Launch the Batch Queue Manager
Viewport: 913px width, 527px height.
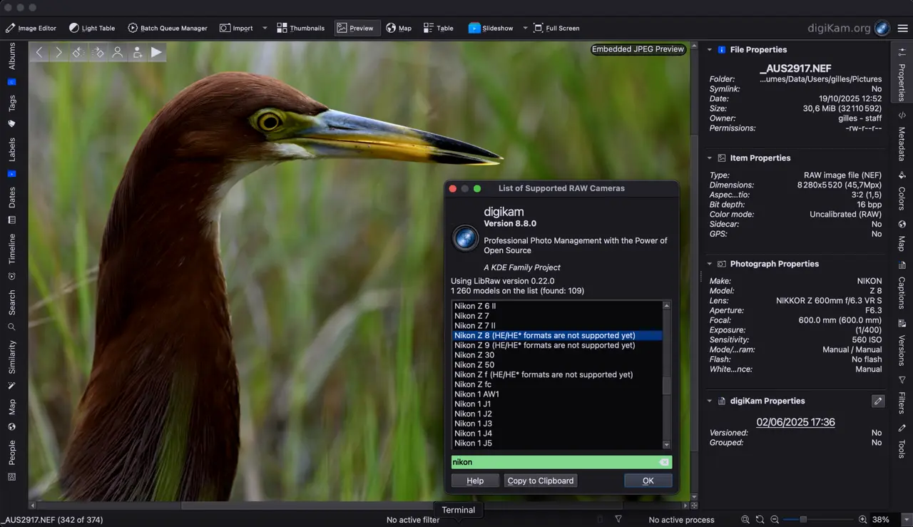tap(168, 29)
